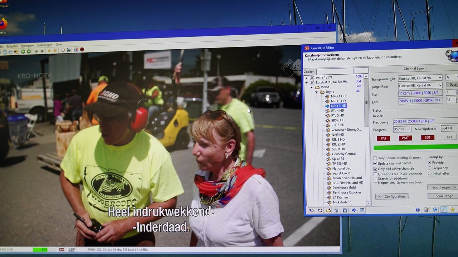Open the Transponder List dropdown
This screenshot has height=257, width=458.
click(440, 78)
